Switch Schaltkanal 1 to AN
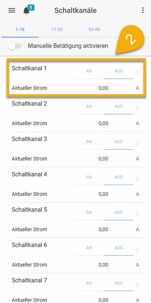This screenshot has height=303, width=151. tap(89, 71)
